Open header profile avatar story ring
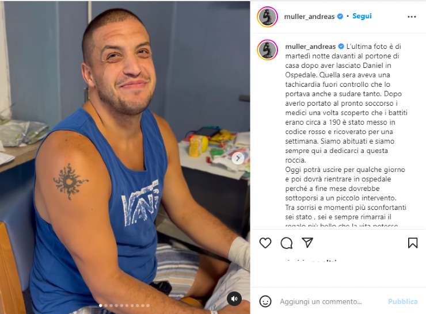 point(267,17)
